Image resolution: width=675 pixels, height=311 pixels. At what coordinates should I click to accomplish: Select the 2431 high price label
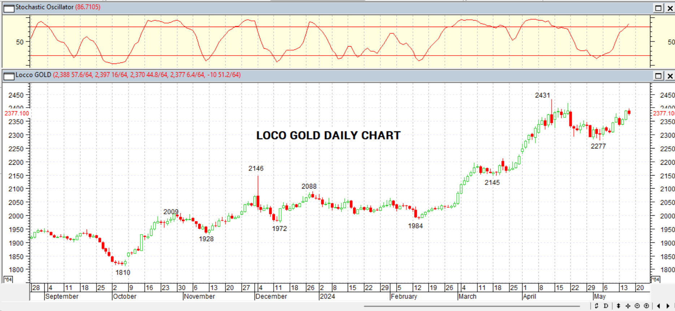tap(542, 95)
